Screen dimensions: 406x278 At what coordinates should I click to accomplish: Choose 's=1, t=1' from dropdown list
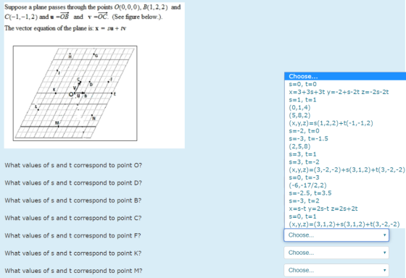click(x=345, y=100)
